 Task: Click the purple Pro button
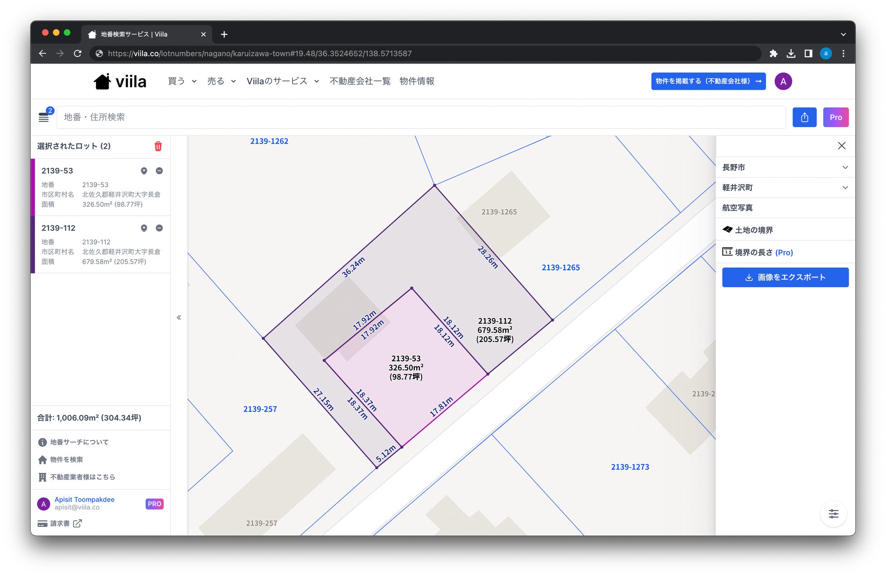click(x=835, y=117)
